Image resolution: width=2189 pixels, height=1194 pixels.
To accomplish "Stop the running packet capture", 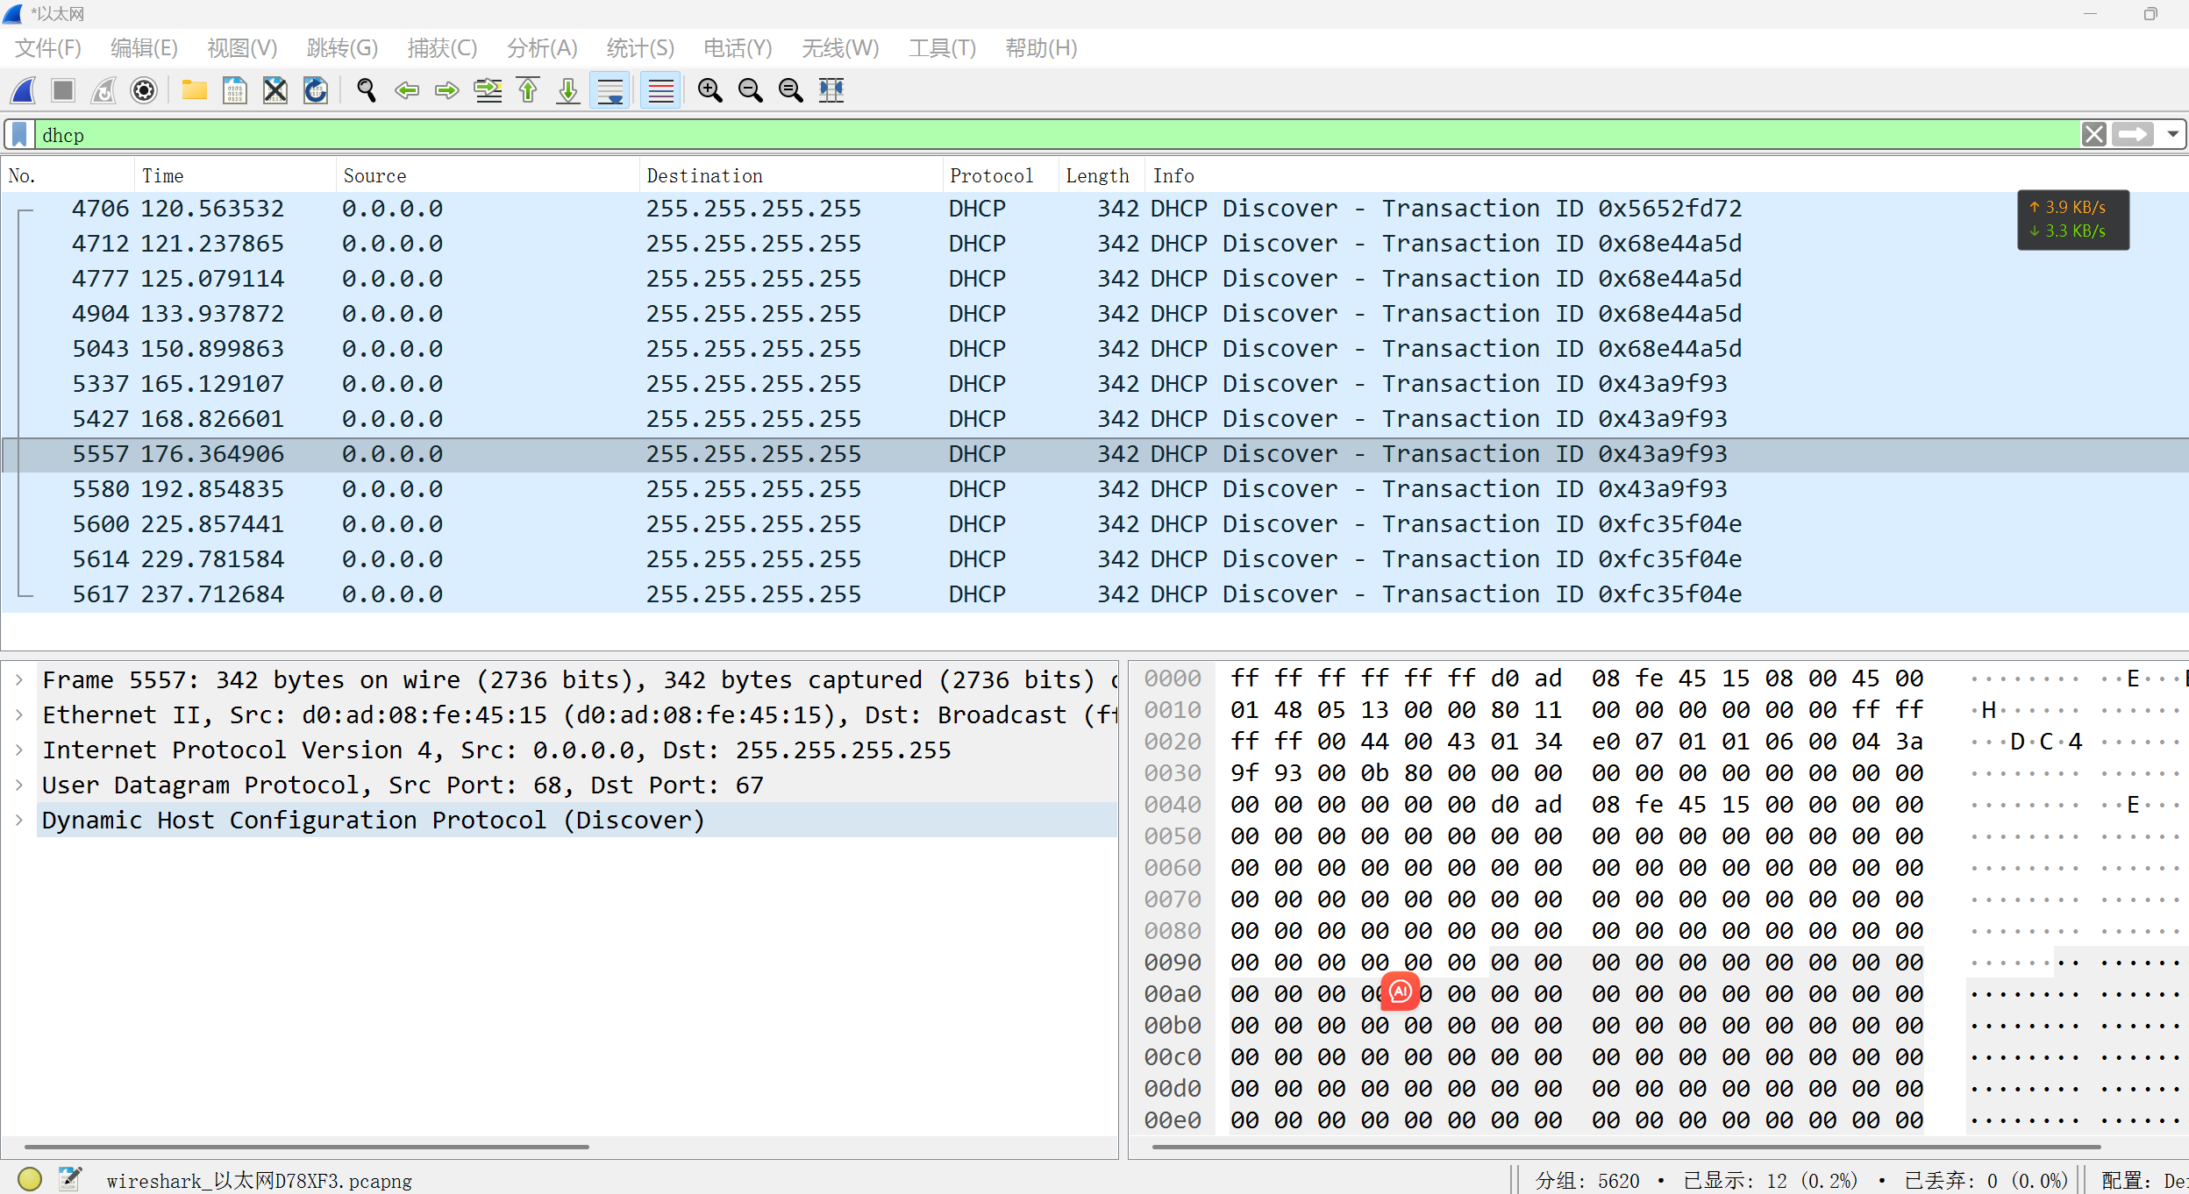I will click(x=63, y=90).
